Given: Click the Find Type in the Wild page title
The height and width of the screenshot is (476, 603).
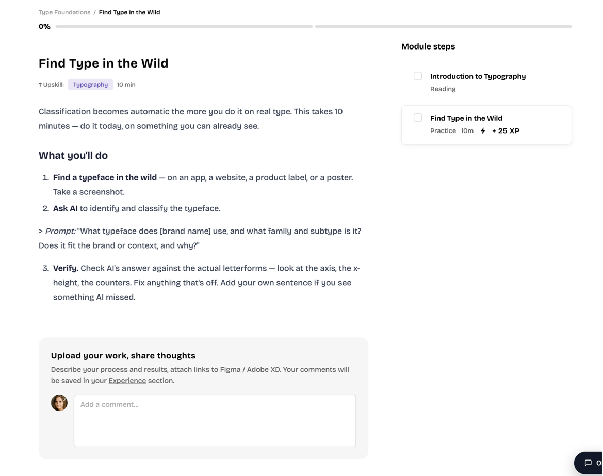Looking at the screenshot, I should pyautogui.click(x=104, y=63).
